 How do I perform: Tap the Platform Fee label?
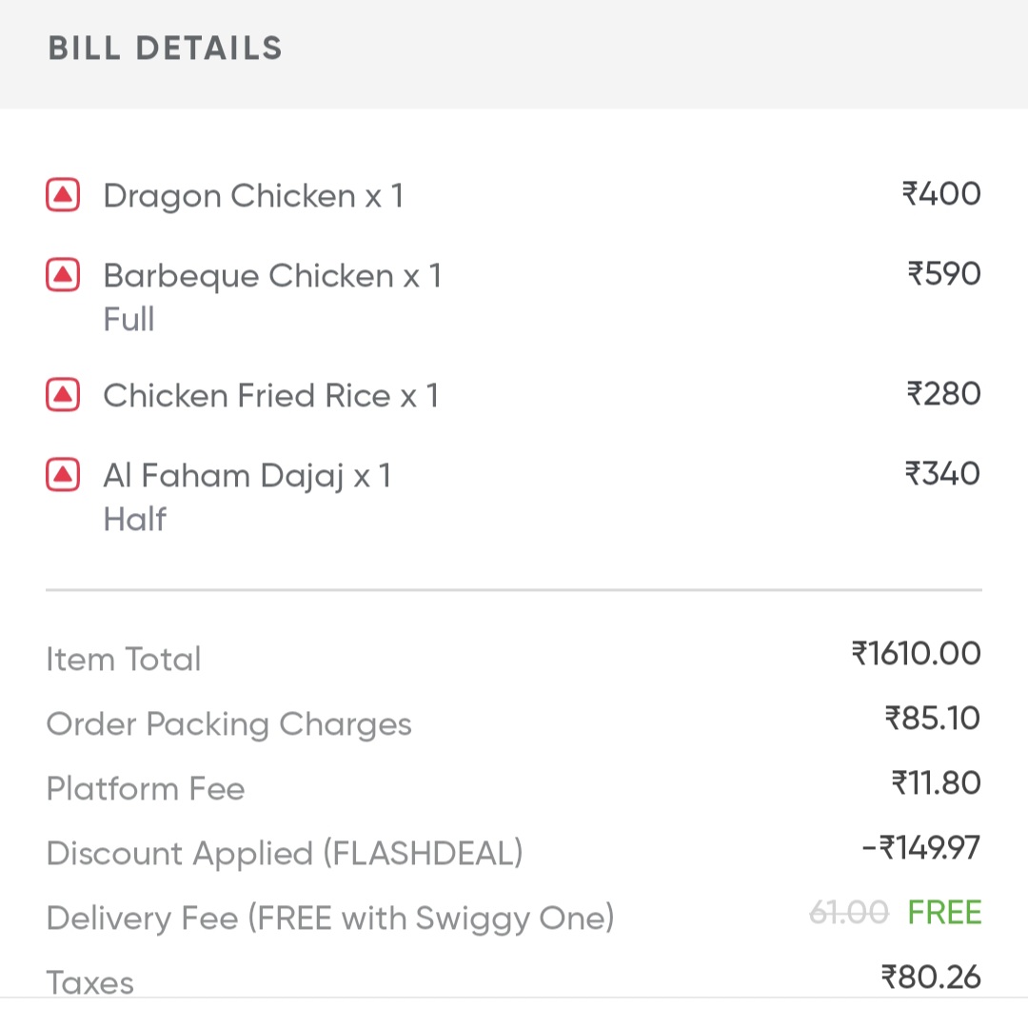(146, 789)
